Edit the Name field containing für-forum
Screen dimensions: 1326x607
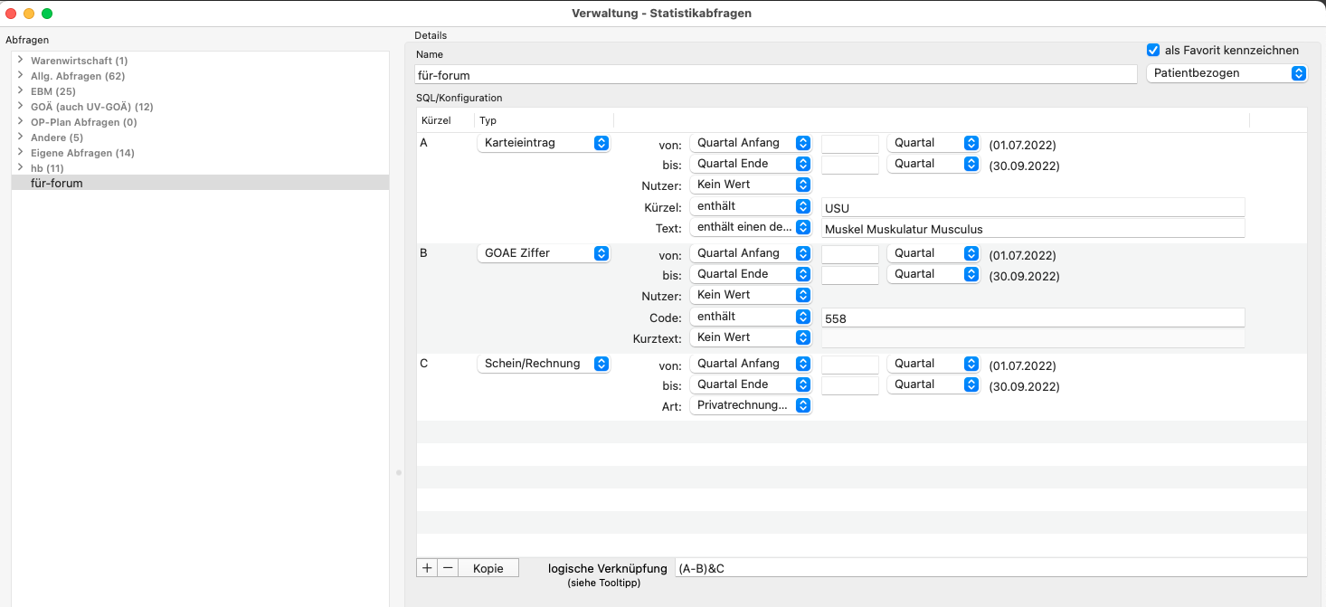click(x=776, y=75)
